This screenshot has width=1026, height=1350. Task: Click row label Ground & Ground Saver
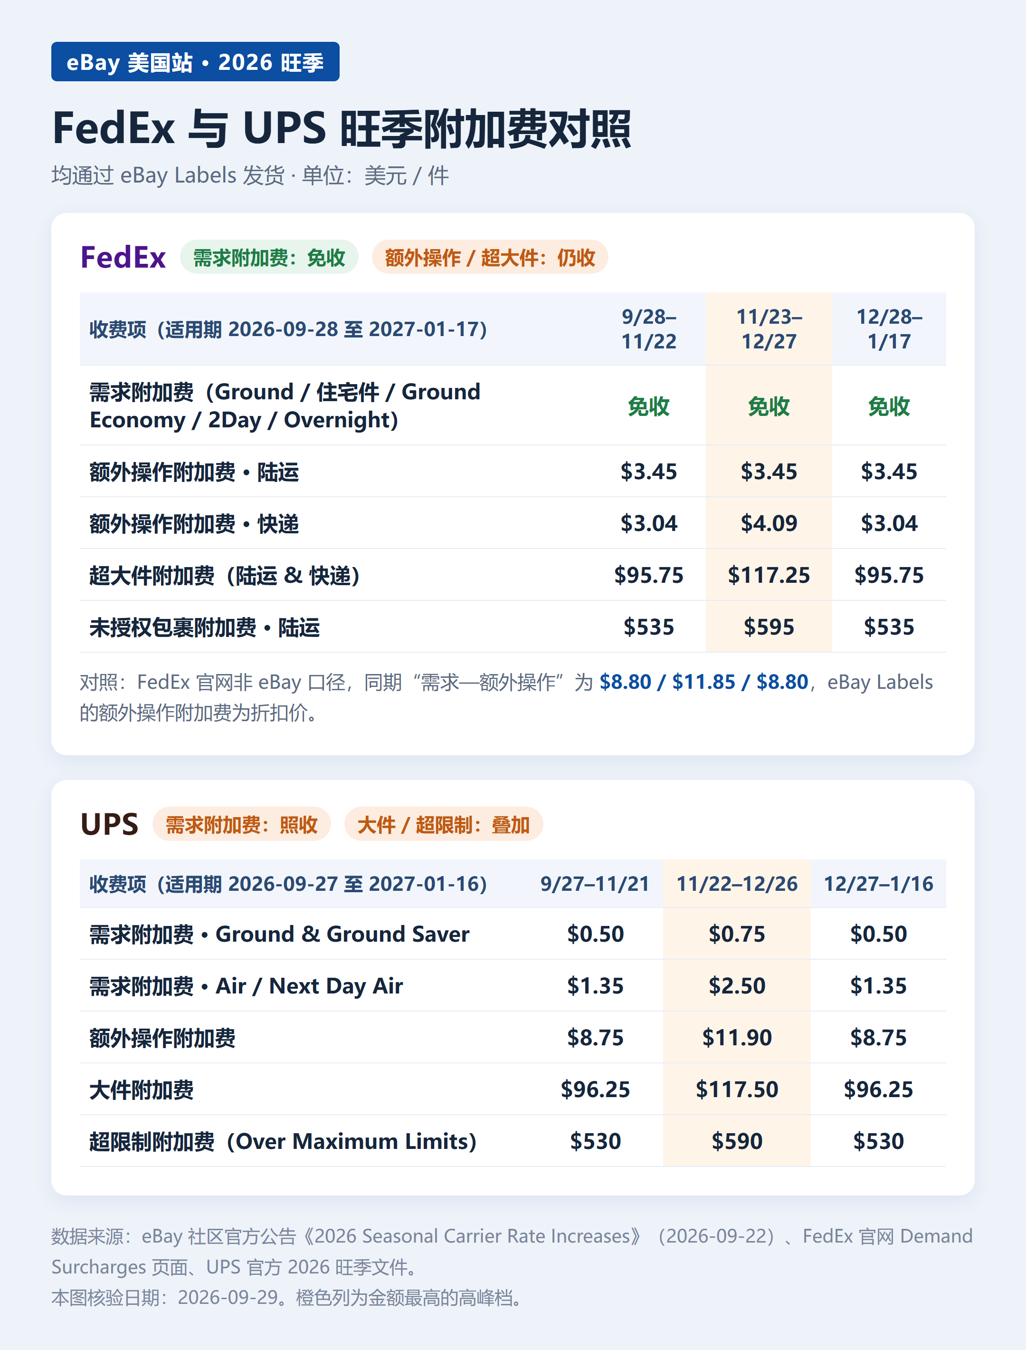(x=279, y=934)
